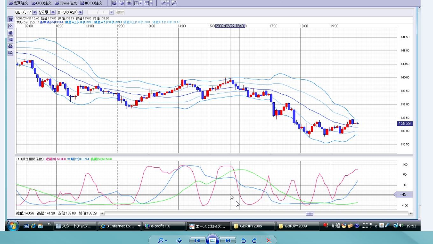Rotate image clockwise in photo viewer
Image resolution: width=433 pixels, height=244 pixels.
pyautogui.click(x=254, y=241)
